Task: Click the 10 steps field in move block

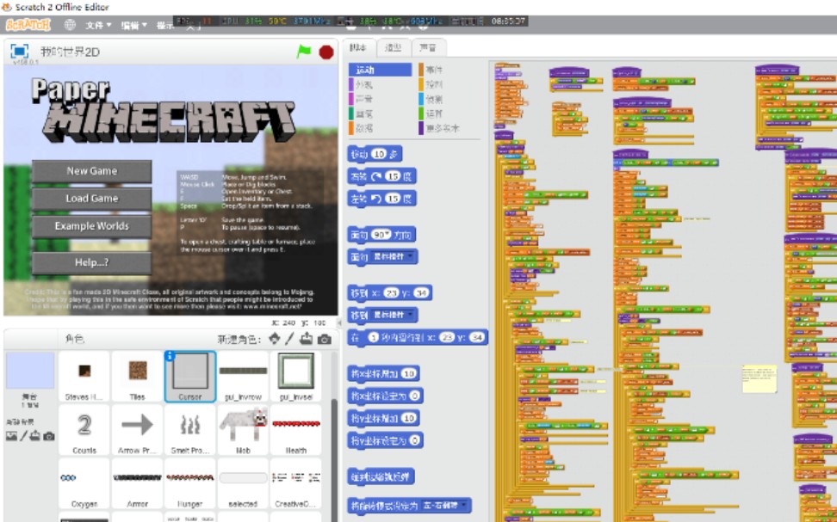Action: 379,154
